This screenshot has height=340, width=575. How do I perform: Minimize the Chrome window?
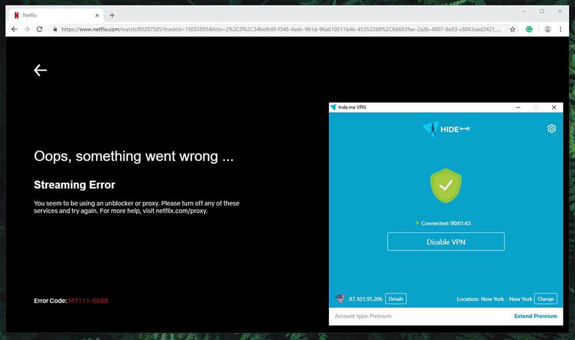click(x=524, y=11)
